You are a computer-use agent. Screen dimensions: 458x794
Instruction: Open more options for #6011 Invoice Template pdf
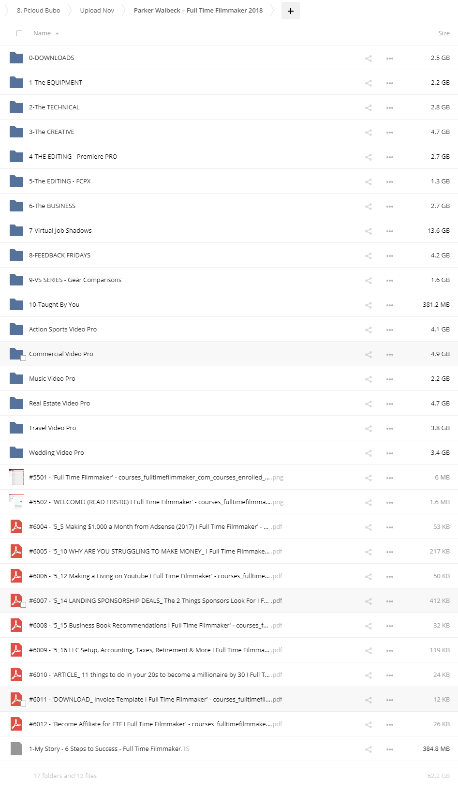click(390, 700)
